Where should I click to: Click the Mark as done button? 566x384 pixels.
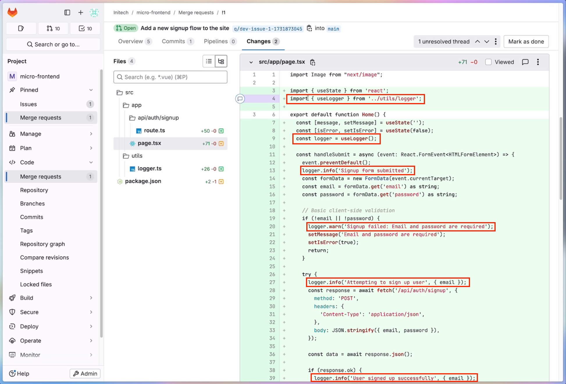pos(526,42)
